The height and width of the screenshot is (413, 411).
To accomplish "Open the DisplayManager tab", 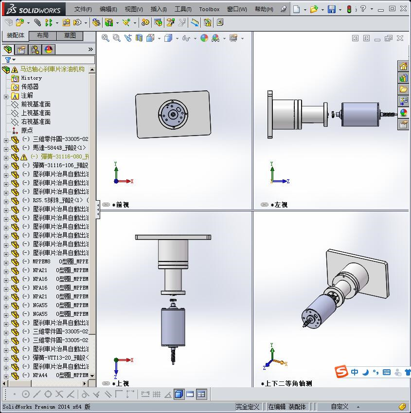I will [49, 49].
